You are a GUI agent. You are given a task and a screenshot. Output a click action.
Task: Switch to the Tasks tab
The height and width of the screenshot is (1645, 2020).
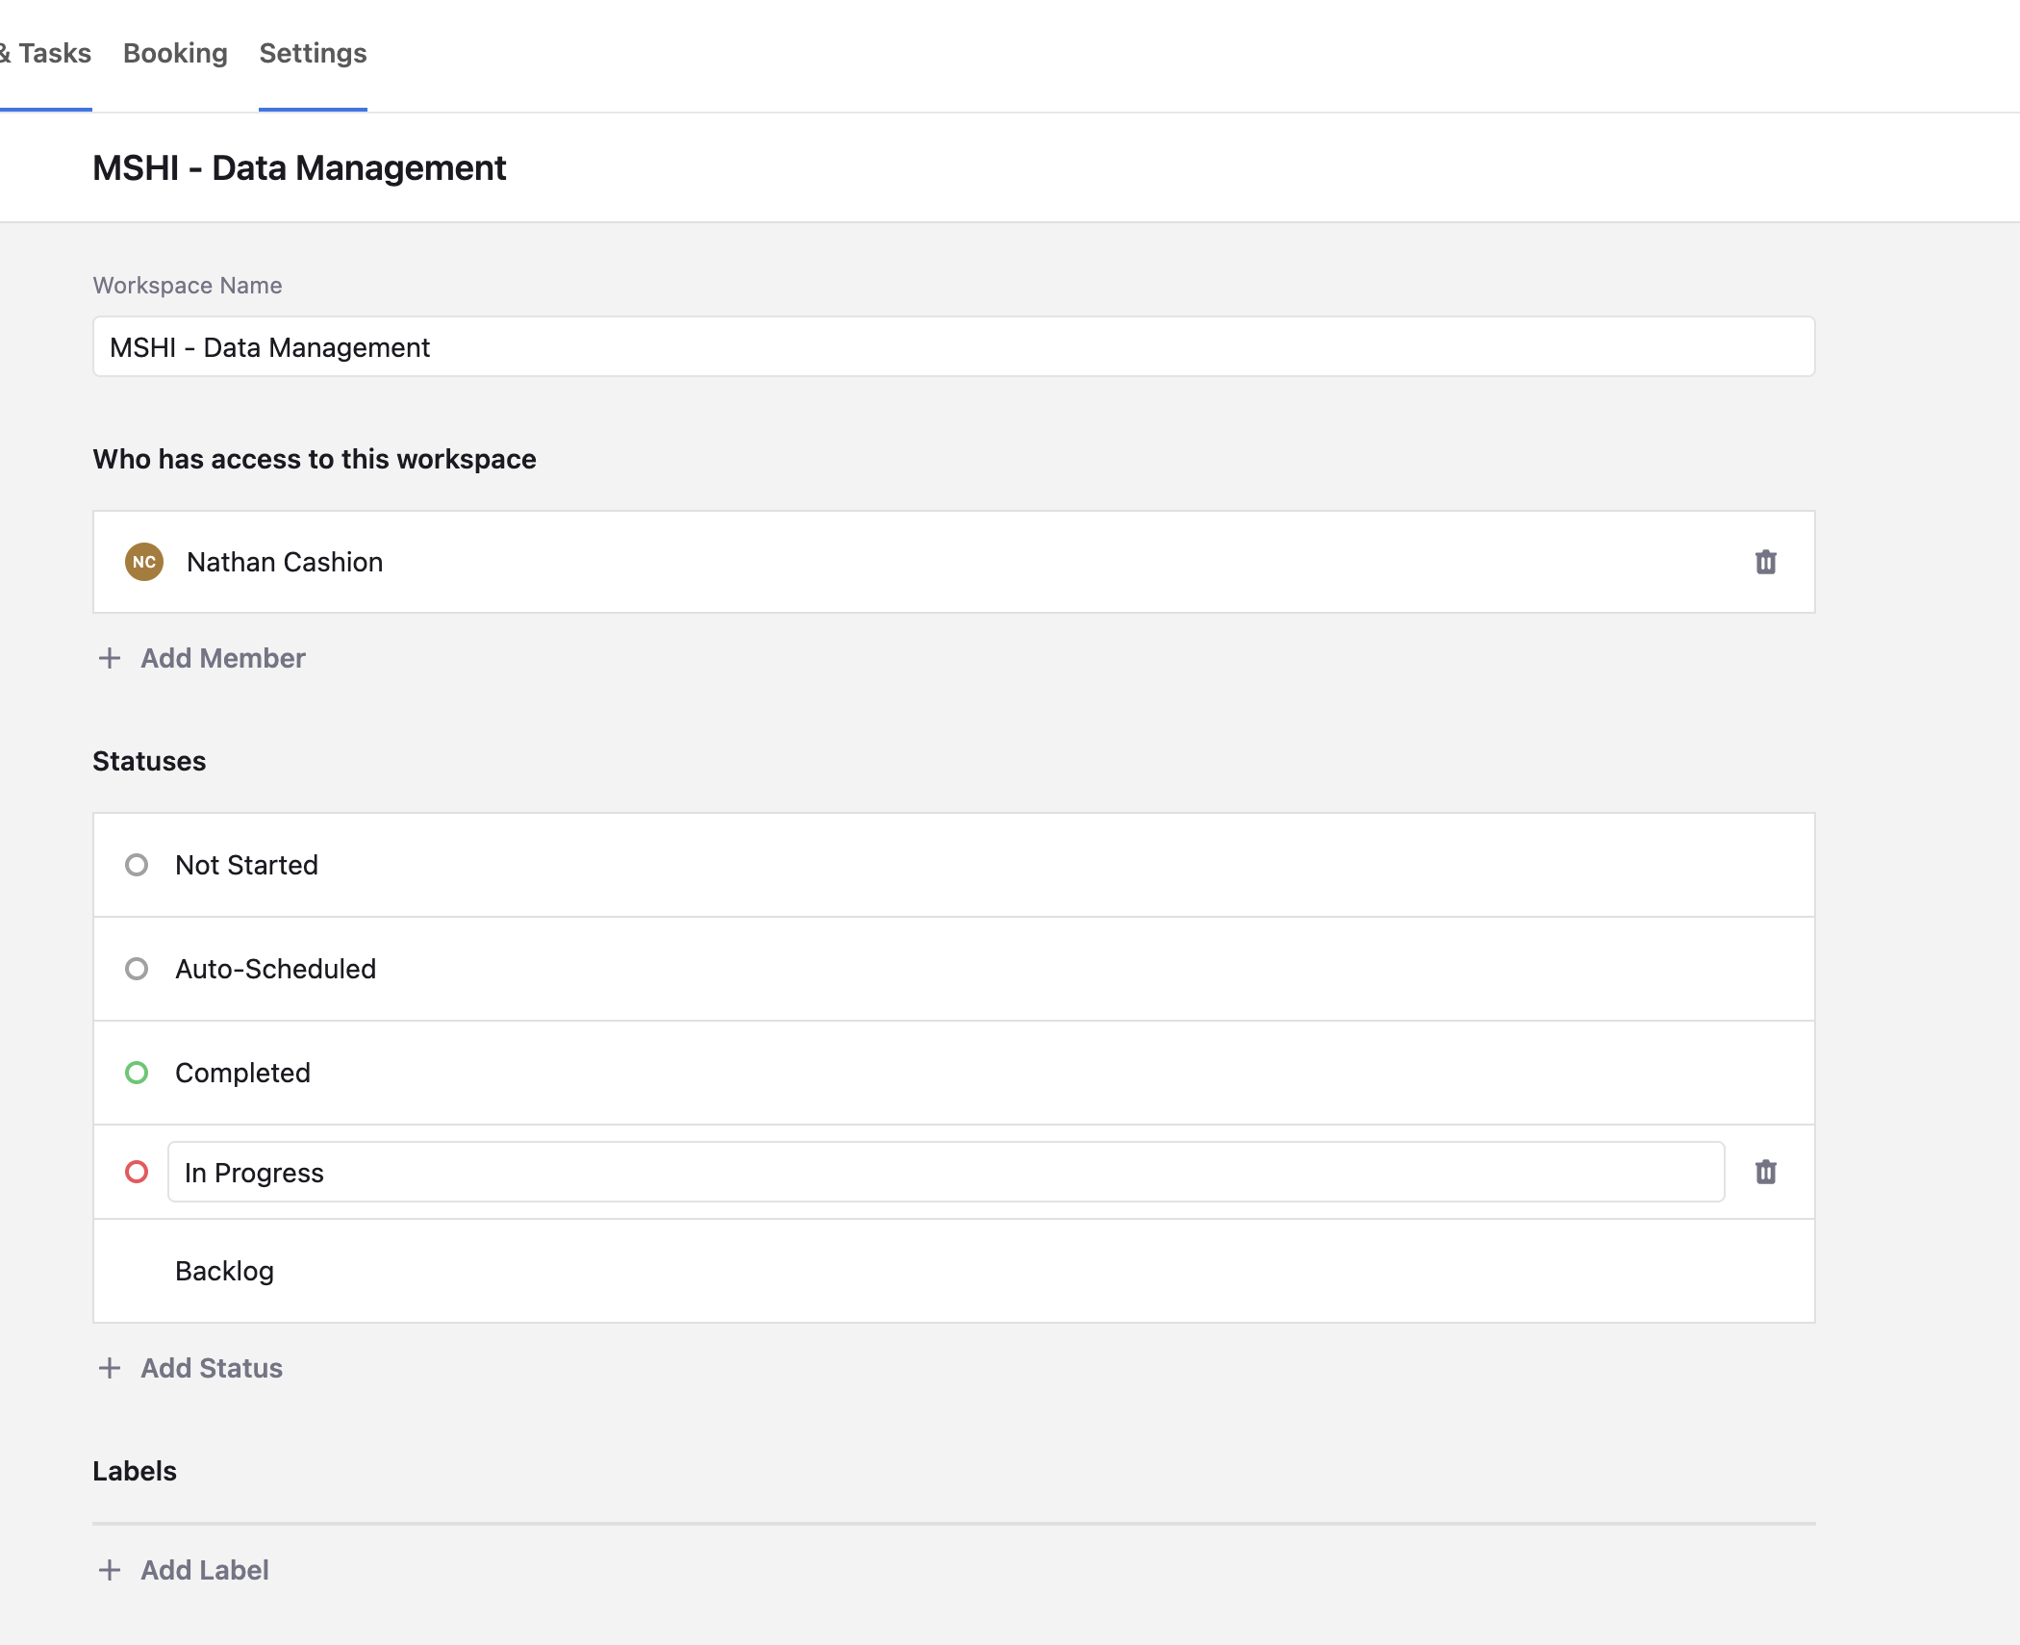tap(45, 53)
